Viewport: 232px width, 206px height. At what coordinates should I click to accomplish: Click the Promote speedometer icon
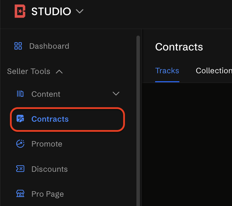point(20,144)
